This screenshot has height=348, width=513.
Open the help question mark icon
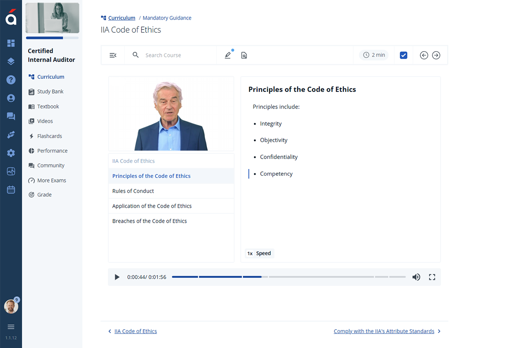tap(11, 80)
